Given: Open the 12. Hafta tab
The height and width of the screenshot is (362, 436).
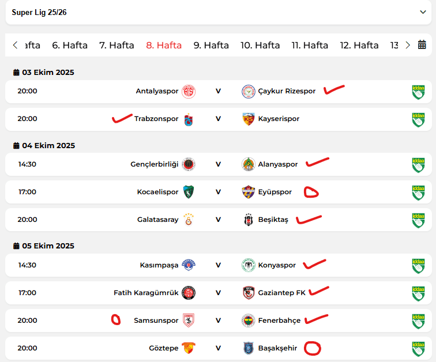Looking at the screenshot, I should click(359, 45).
